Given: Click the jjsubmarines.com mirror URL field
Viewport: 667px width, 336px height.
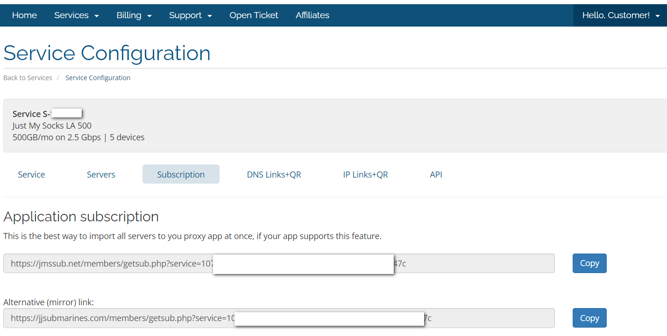Looking at the screenshot, I should click(x=279, y=318).
